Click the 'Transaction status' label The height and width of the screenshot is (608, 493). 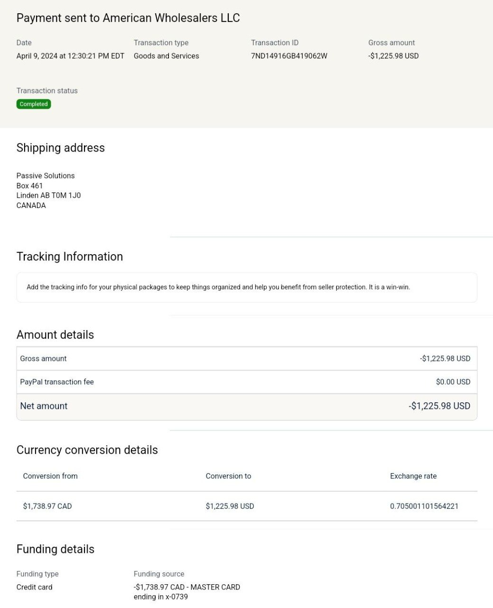tap(47, 91)
